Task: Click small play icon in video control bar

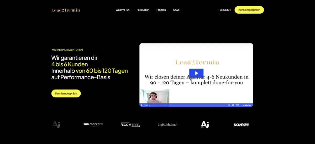Action: pyautogui.click(x=142, y=105)
